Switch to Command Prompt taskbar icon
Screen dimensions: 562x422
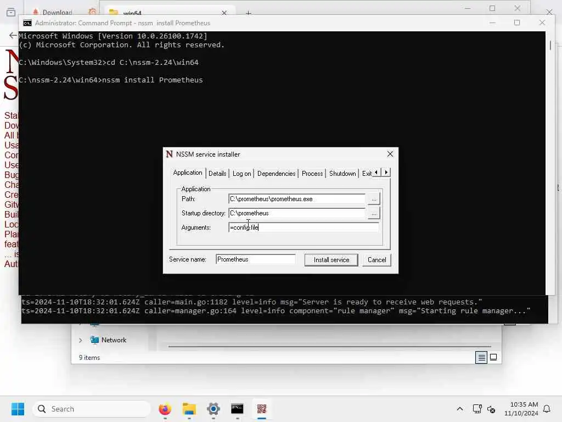point(237,409)
